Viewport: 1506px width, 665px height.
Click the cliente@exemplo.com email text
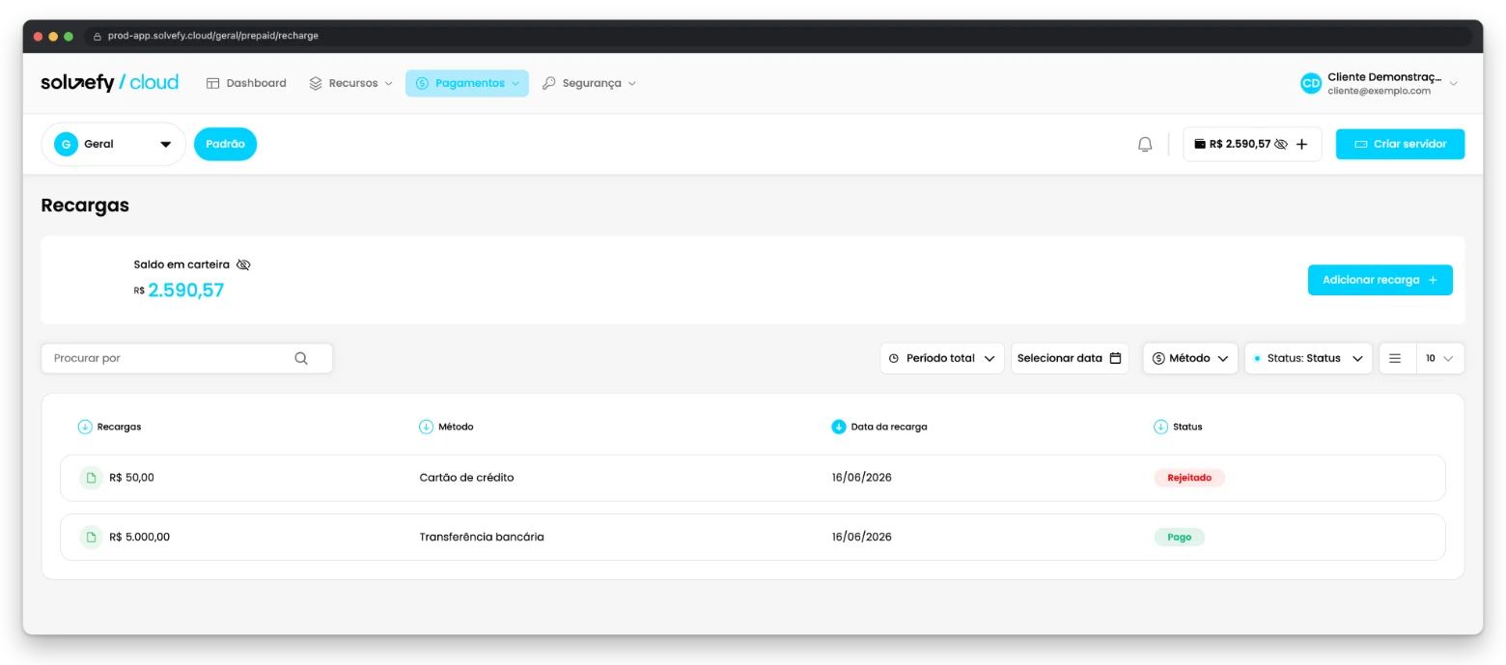click(1379, 91)
